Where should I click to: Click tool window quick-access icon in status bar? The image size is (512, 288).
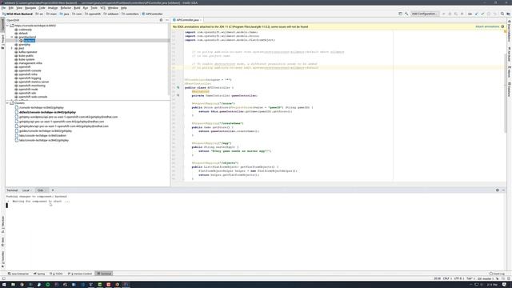3,278
